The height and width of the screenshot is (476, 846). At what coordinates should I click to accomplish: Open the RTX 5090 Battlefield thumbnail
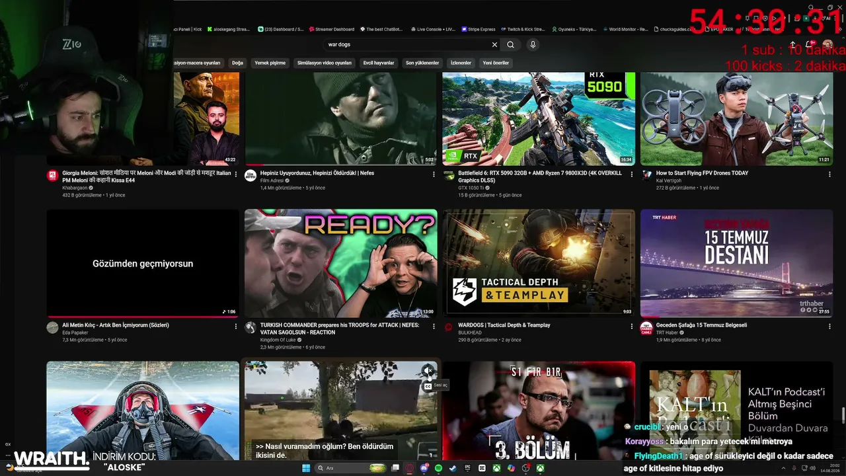click(x=539, y=118)
